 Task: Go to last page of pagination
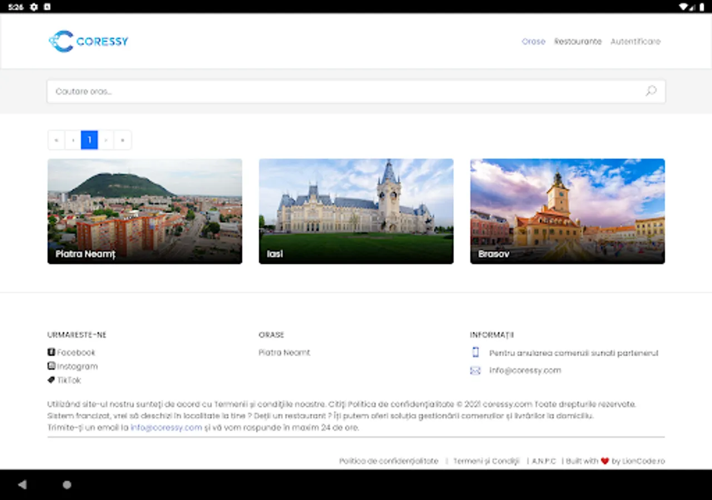point(123,140)
